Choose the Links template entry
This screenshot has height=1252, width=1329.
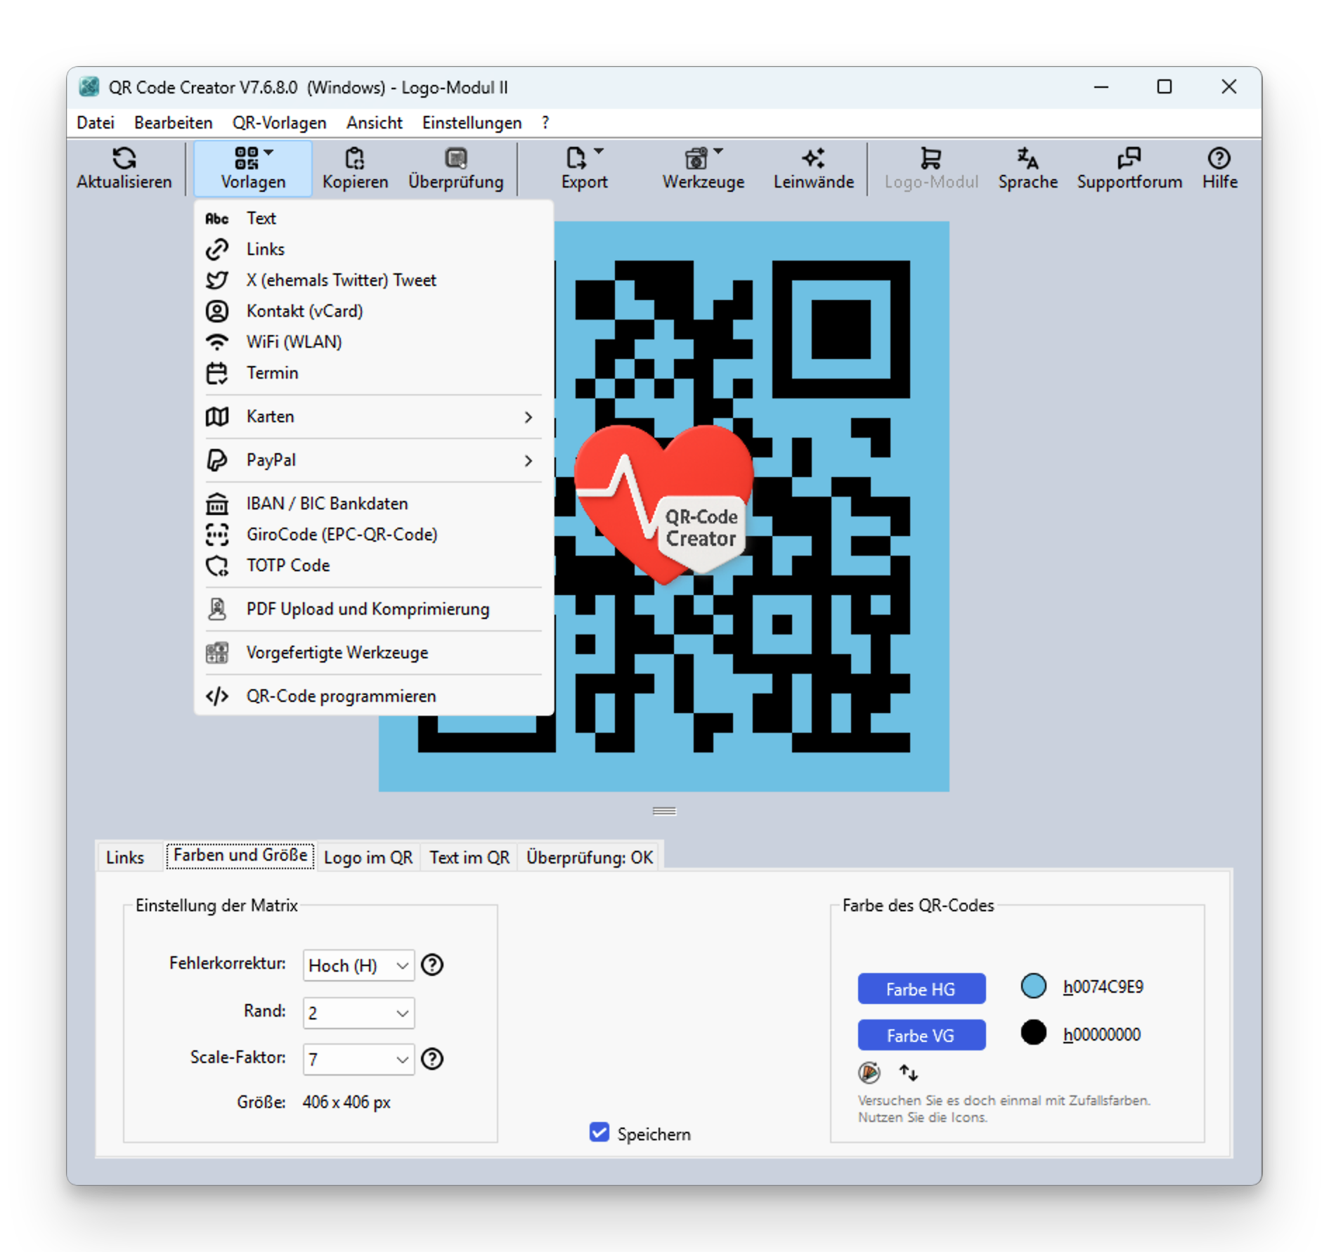click(373, 249)
